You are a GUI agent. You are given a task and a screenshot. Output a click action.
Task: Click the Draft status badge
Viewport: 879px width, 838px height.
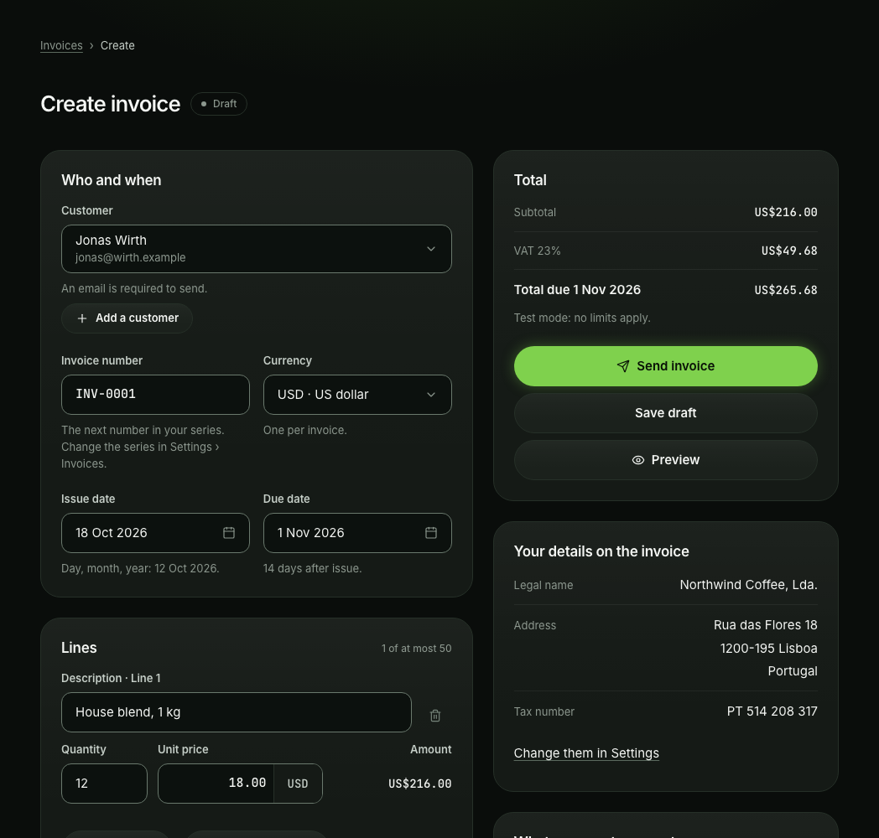coord(219,104)
